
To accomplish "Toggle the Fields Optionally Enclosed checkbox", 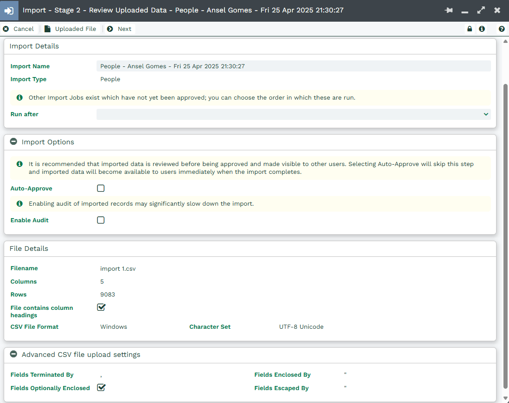I will tap(101, 387).
